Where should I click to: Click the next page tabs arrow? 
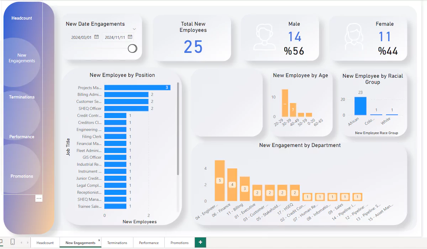27,243
